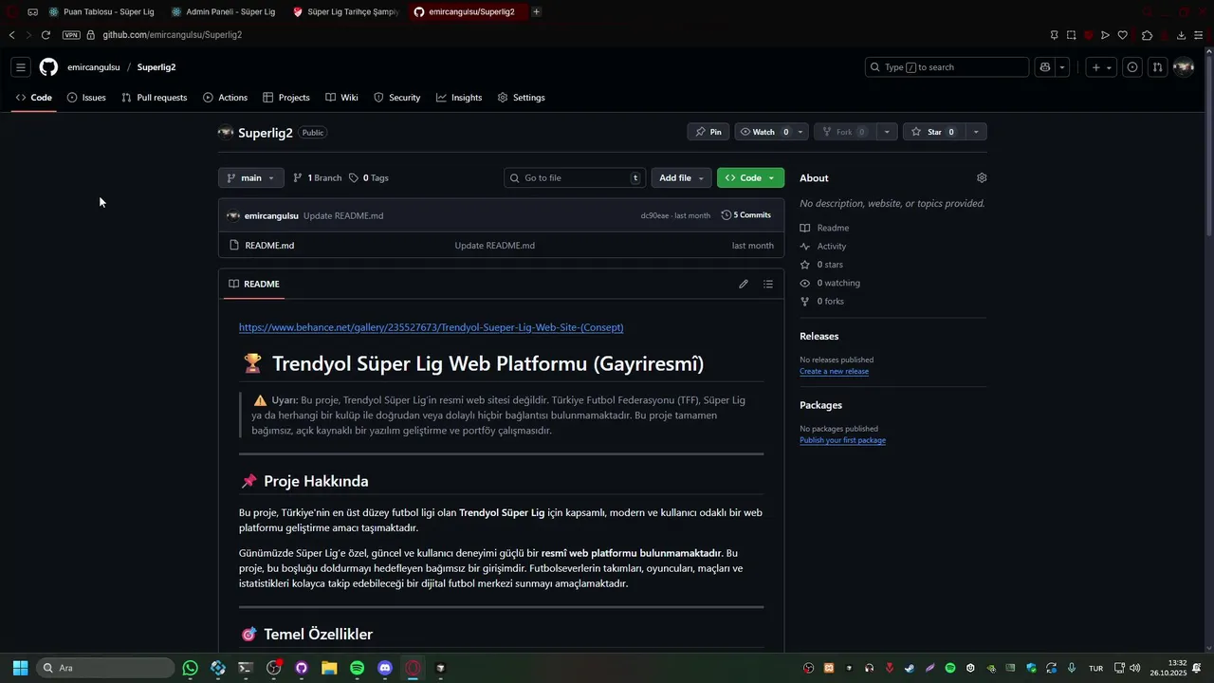This screenshot has height=683, width=1214.
Task: Open the About section settings gear
Action: pyautogui.click(x=982, y=177)
